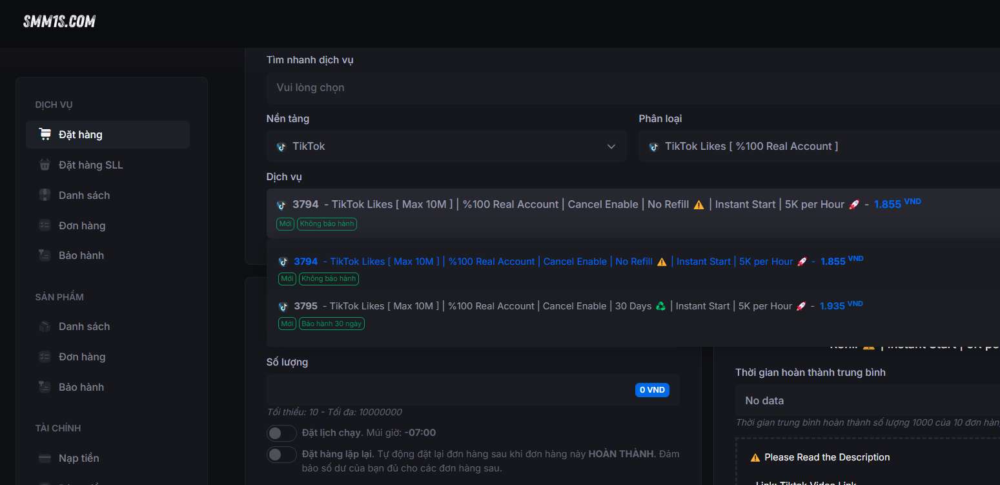Click the shopping cart icon beside Đặt hàng
Screen dimensions: 1000x485
45,134
